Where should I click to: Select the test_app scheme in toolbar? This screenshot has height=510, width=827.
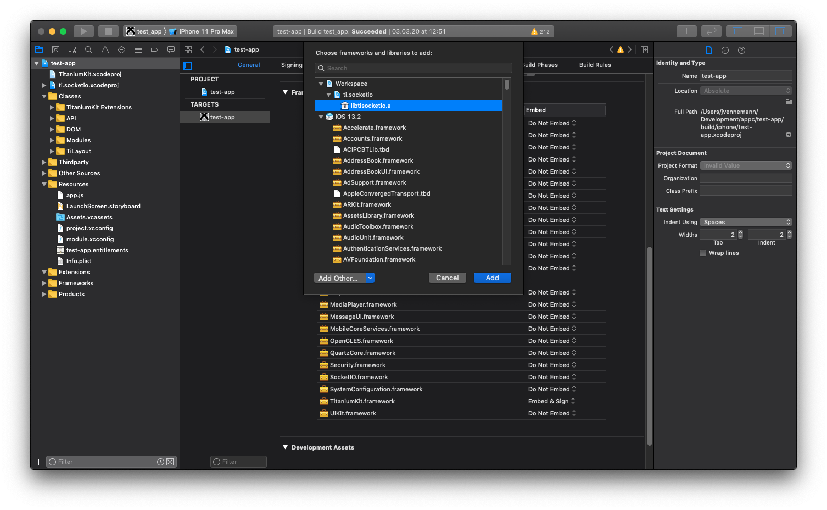click(144, 31)
